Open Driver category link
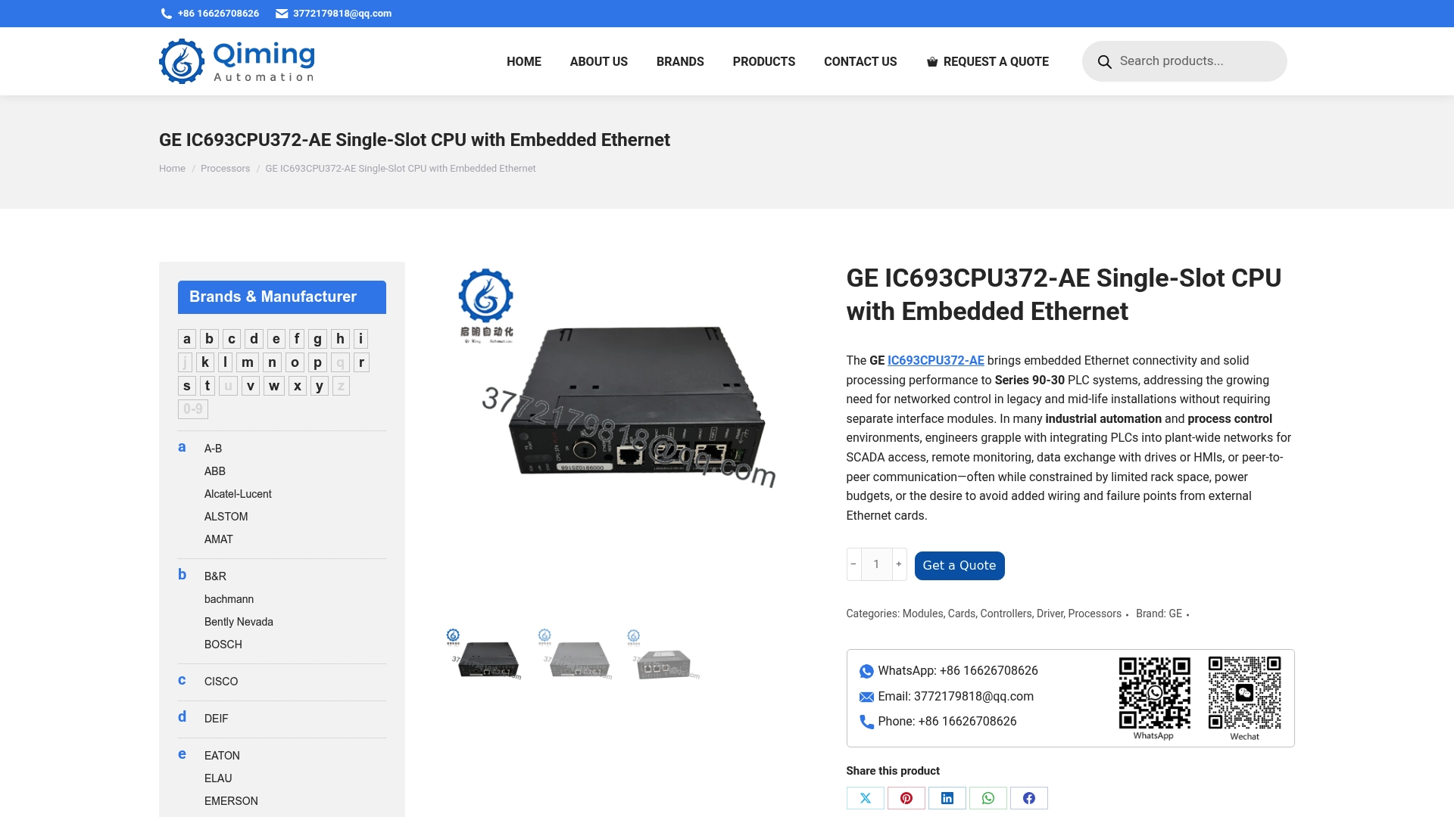 [1050, 614]
